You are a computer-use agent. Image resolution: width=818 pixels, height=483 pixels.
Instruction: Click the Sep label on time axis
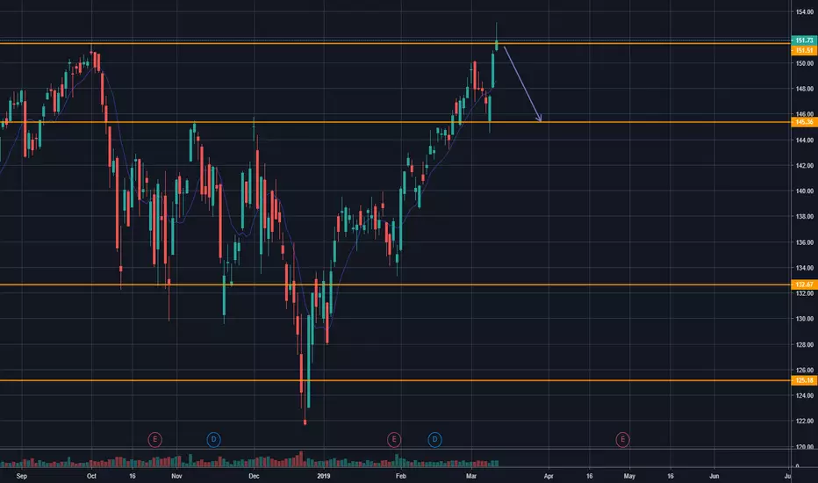tap(21, 476)
